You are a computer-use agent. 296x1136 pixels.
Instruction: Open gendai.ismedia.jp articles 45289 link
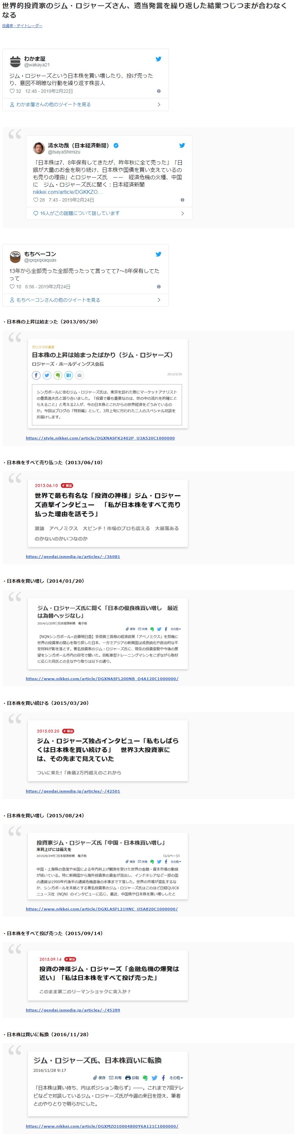73,1010
